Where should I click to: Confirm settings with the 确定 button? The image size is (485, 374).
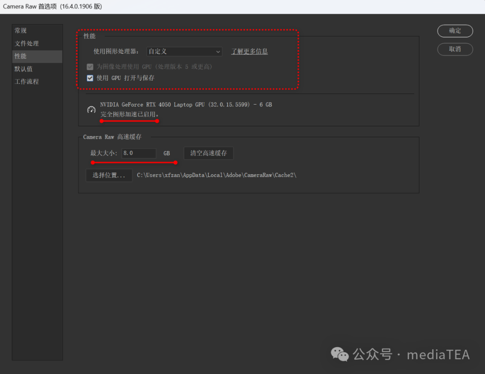(454, 31)
